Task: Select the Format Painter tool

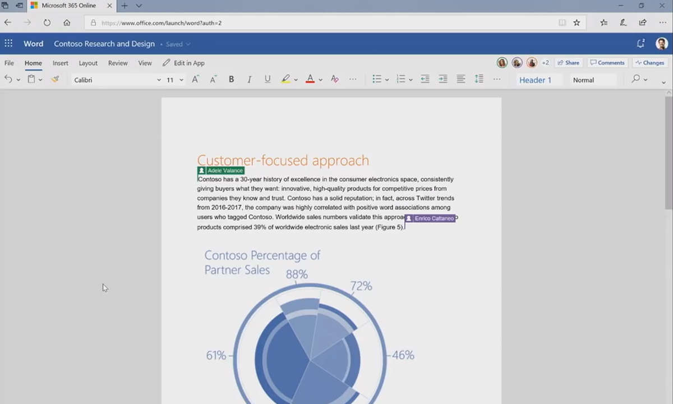Action: [55, 80]
